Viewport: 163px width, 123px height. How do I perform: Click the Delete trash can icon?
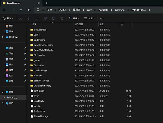[x=62, y=19]
